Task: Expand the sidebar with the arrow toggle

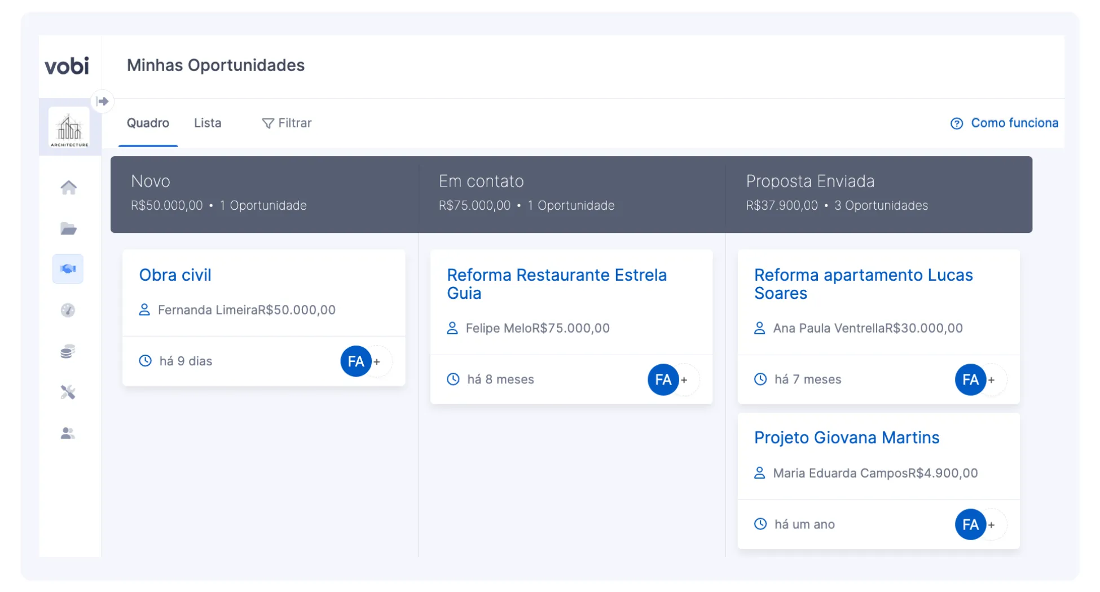Action: pos(102,101)
